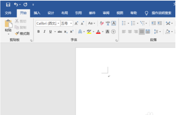
Task: Click the Shrink Font icon
Action: click(82, 23)
